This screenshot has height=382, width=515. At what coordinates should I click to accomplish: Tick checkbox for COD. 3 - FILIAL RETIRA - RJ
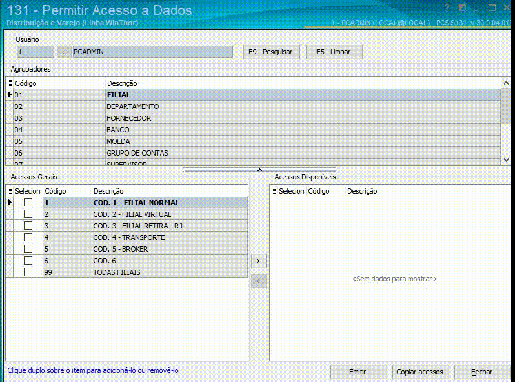[28, 226]
